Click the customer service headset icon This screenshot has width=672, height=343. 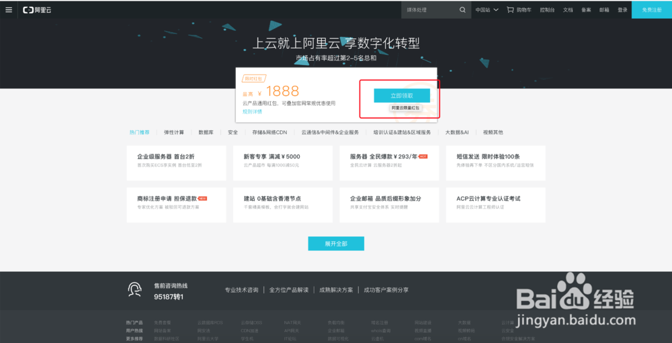click(134, 290)
